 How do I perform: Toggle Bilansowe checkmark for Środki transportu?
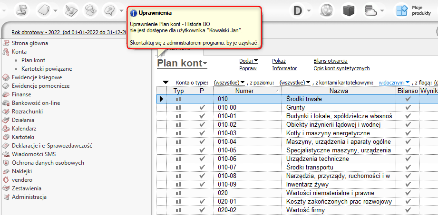[x=408, y=168]
